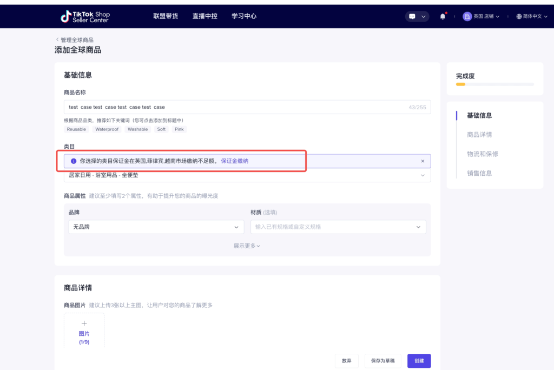Dismiss the deposit alert with the × icon

(x=423, y=161)
